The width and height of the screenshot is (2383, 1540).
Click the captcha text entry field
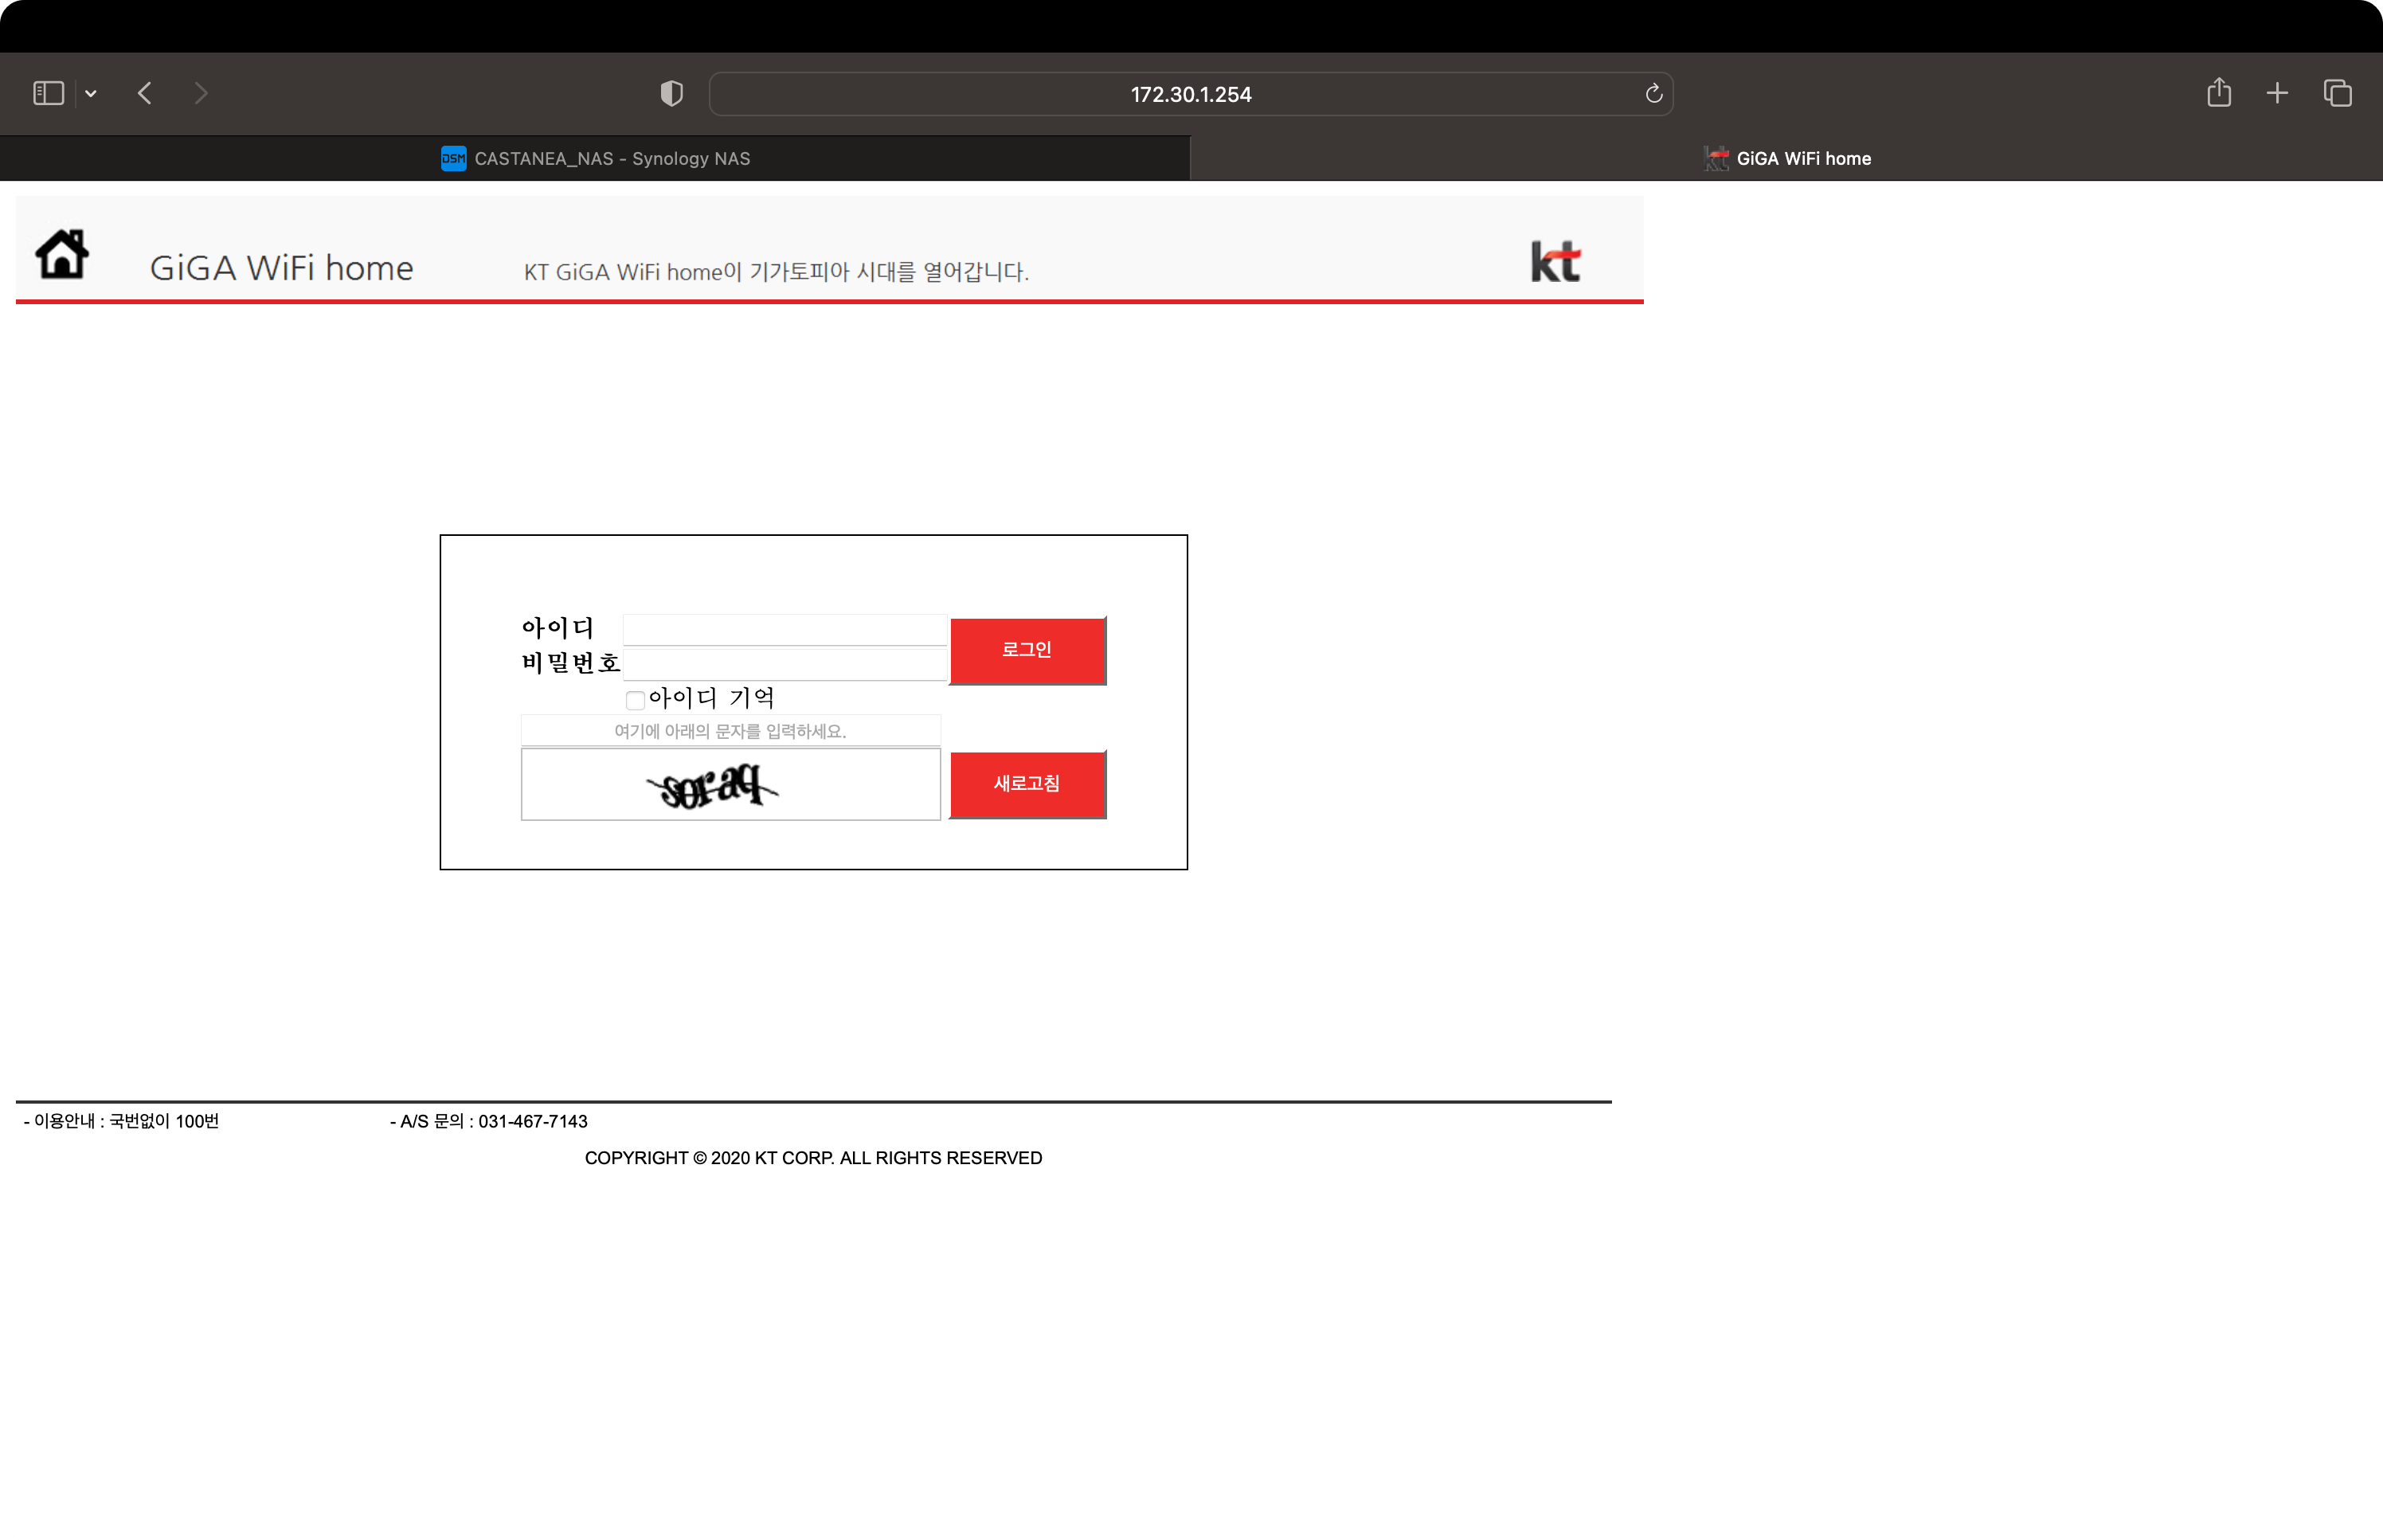730,730
